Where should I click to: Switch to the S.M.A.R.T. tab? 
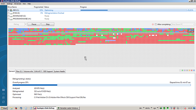[38, 71]
